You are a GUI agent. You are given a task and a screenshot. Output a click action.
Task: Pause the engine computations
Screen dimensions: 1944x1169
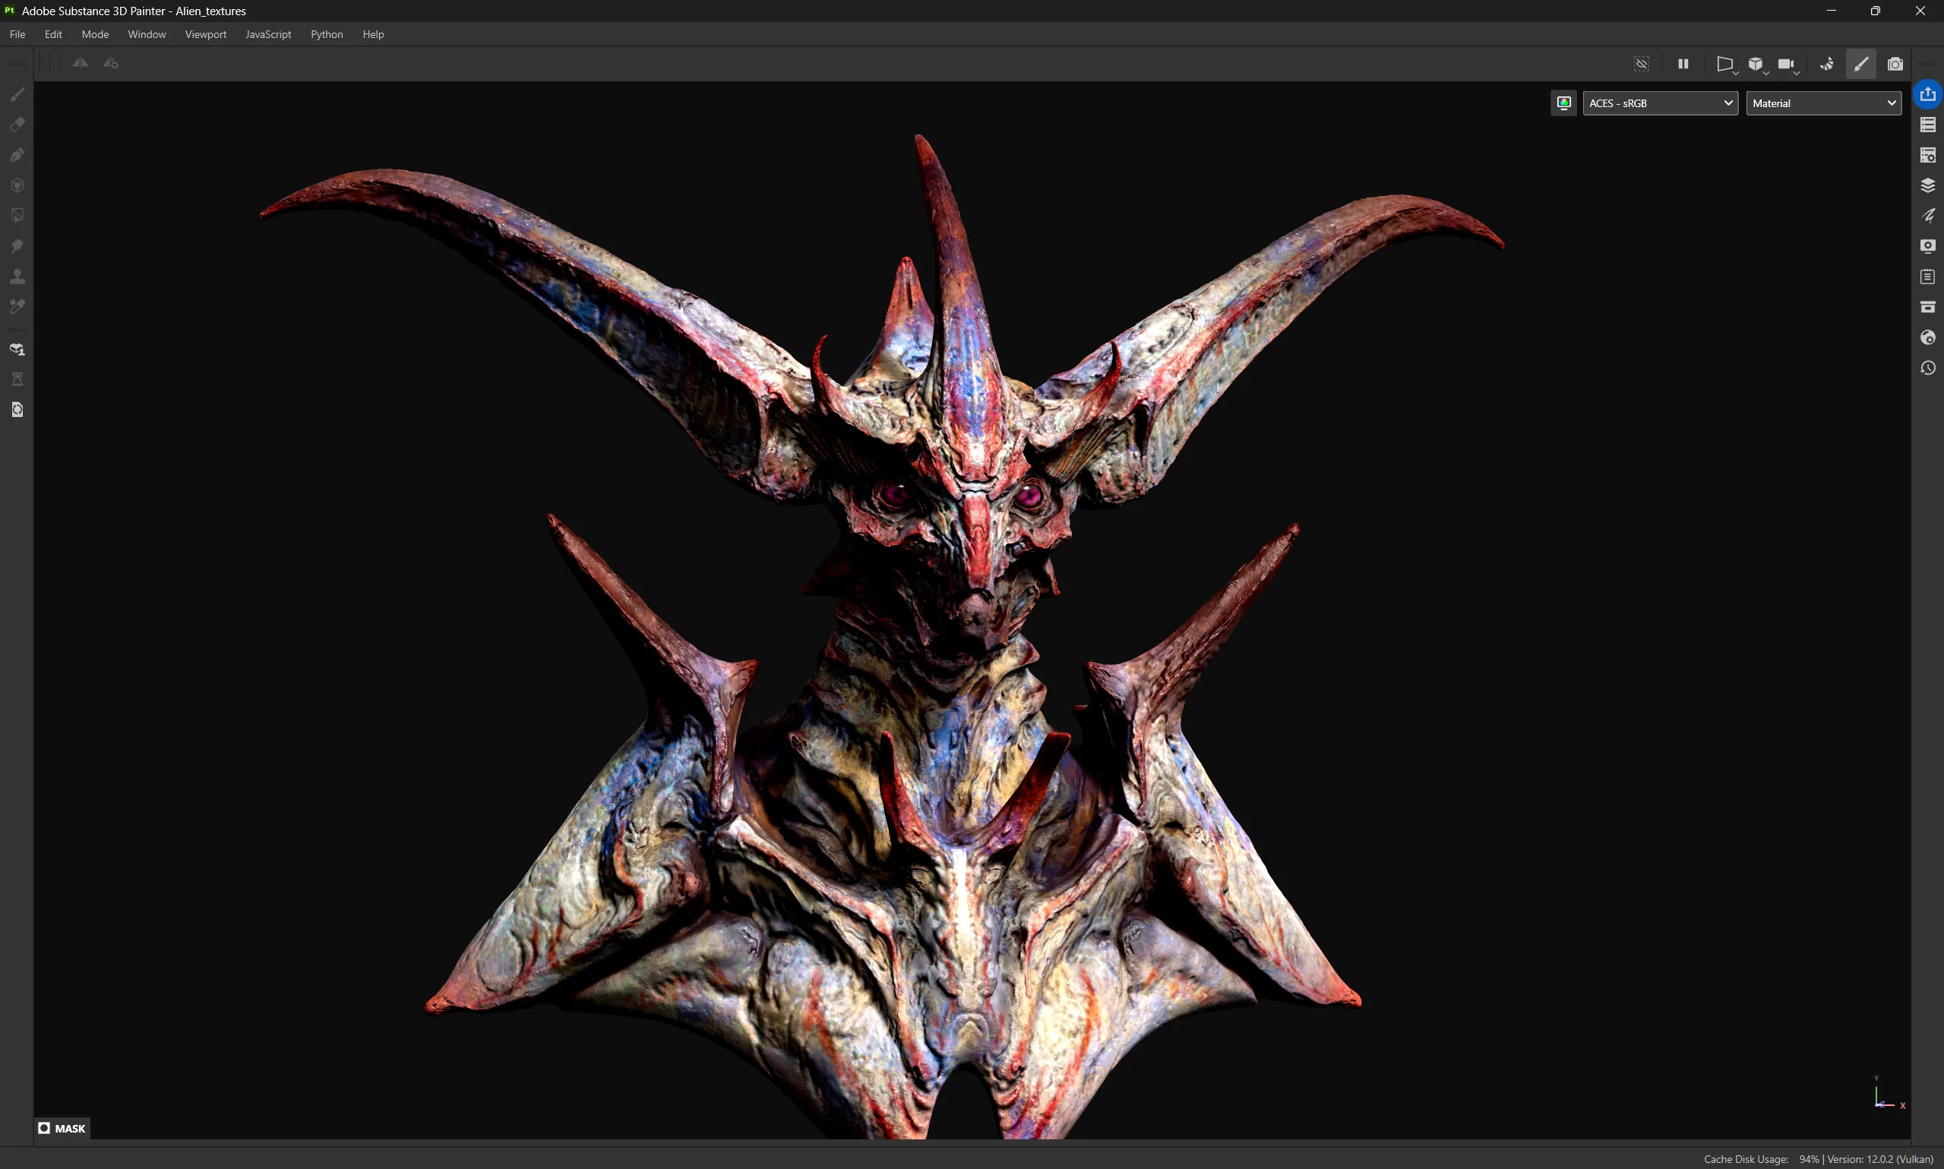1683,64
